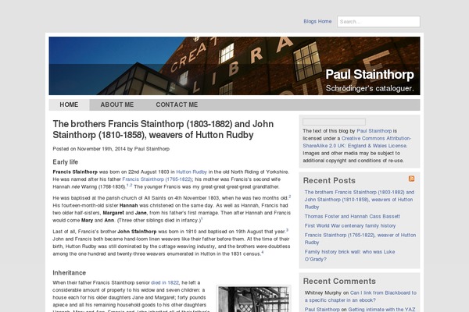The width and height of the screenshot is (469, 312).
Task: Open recent post 'The brothers Francis Stainthorp' in sidebar
Action: coord(360,200)
